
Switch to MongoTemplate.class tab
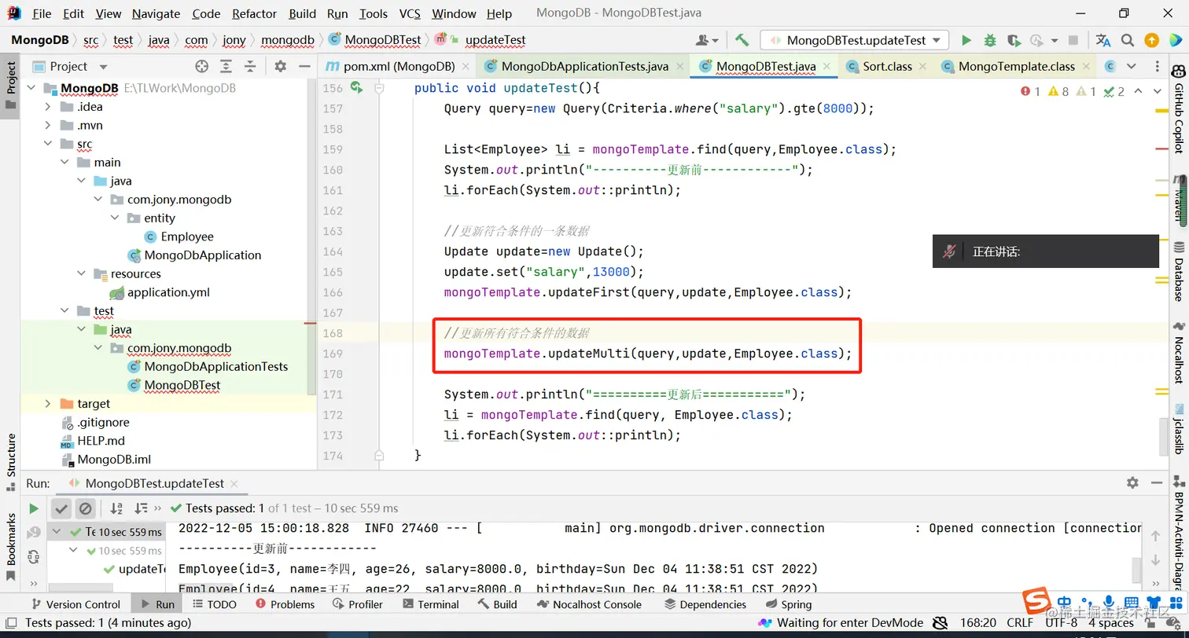pos(1017,67)
